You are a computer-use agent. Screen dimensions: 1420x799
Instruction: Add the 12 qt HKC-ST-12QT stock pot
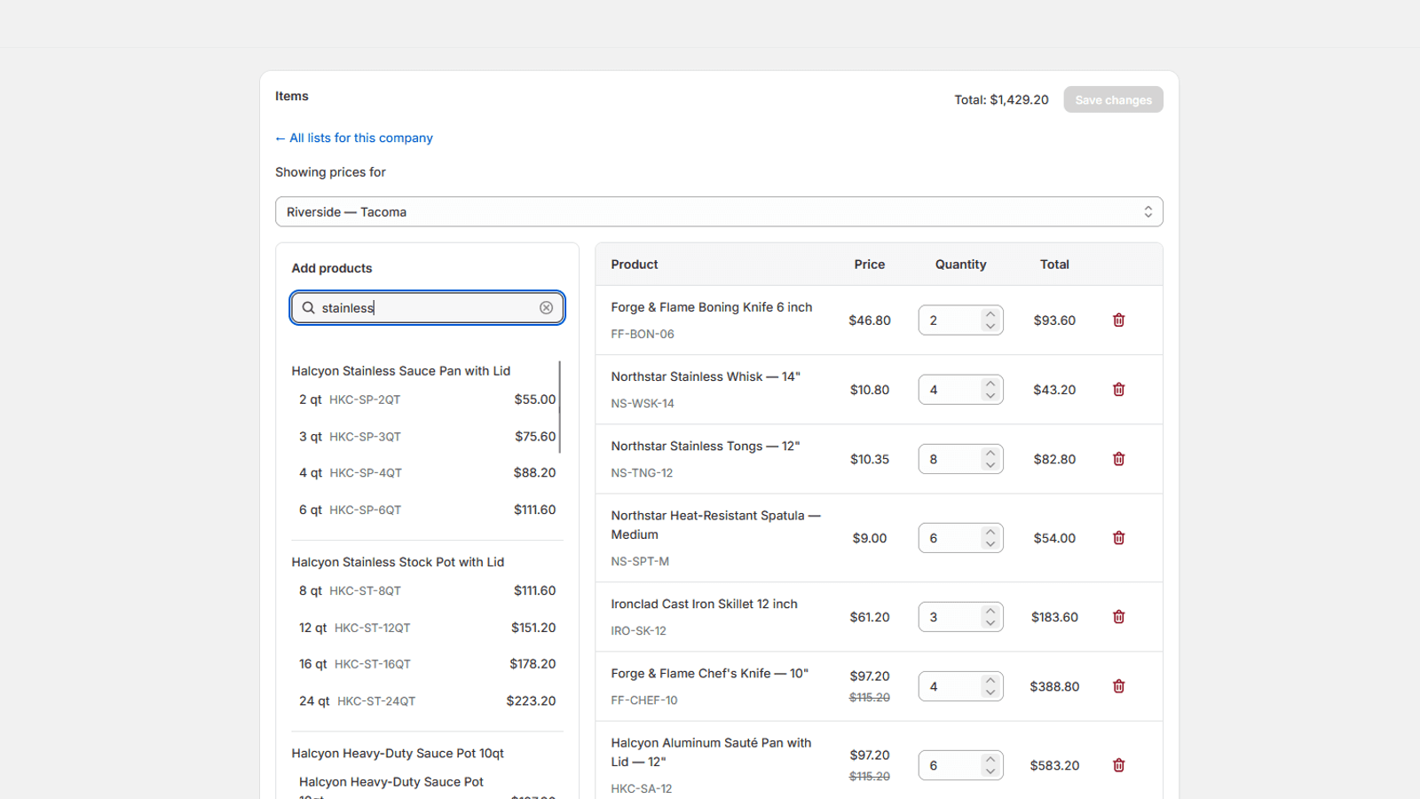pos(427,628)
